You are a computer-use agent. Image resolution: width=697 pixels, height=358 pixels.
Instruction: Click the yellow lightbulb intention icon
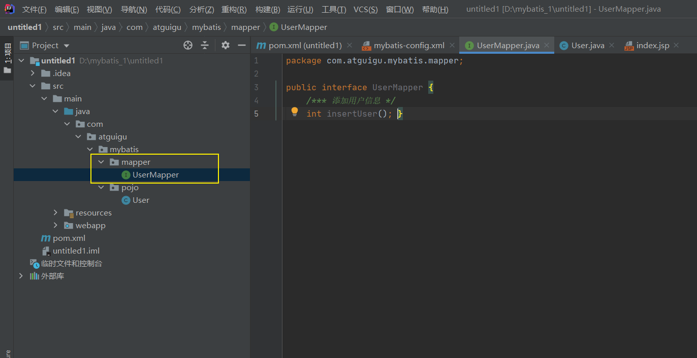point(295,112)
